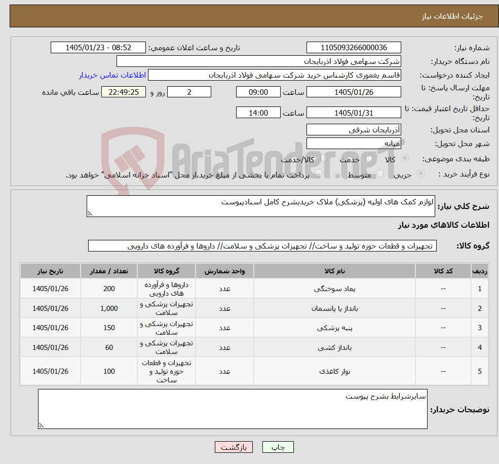Click item name پماد سوختگی
This screenshot has width=499, height=464.
[x=334, y=289]
